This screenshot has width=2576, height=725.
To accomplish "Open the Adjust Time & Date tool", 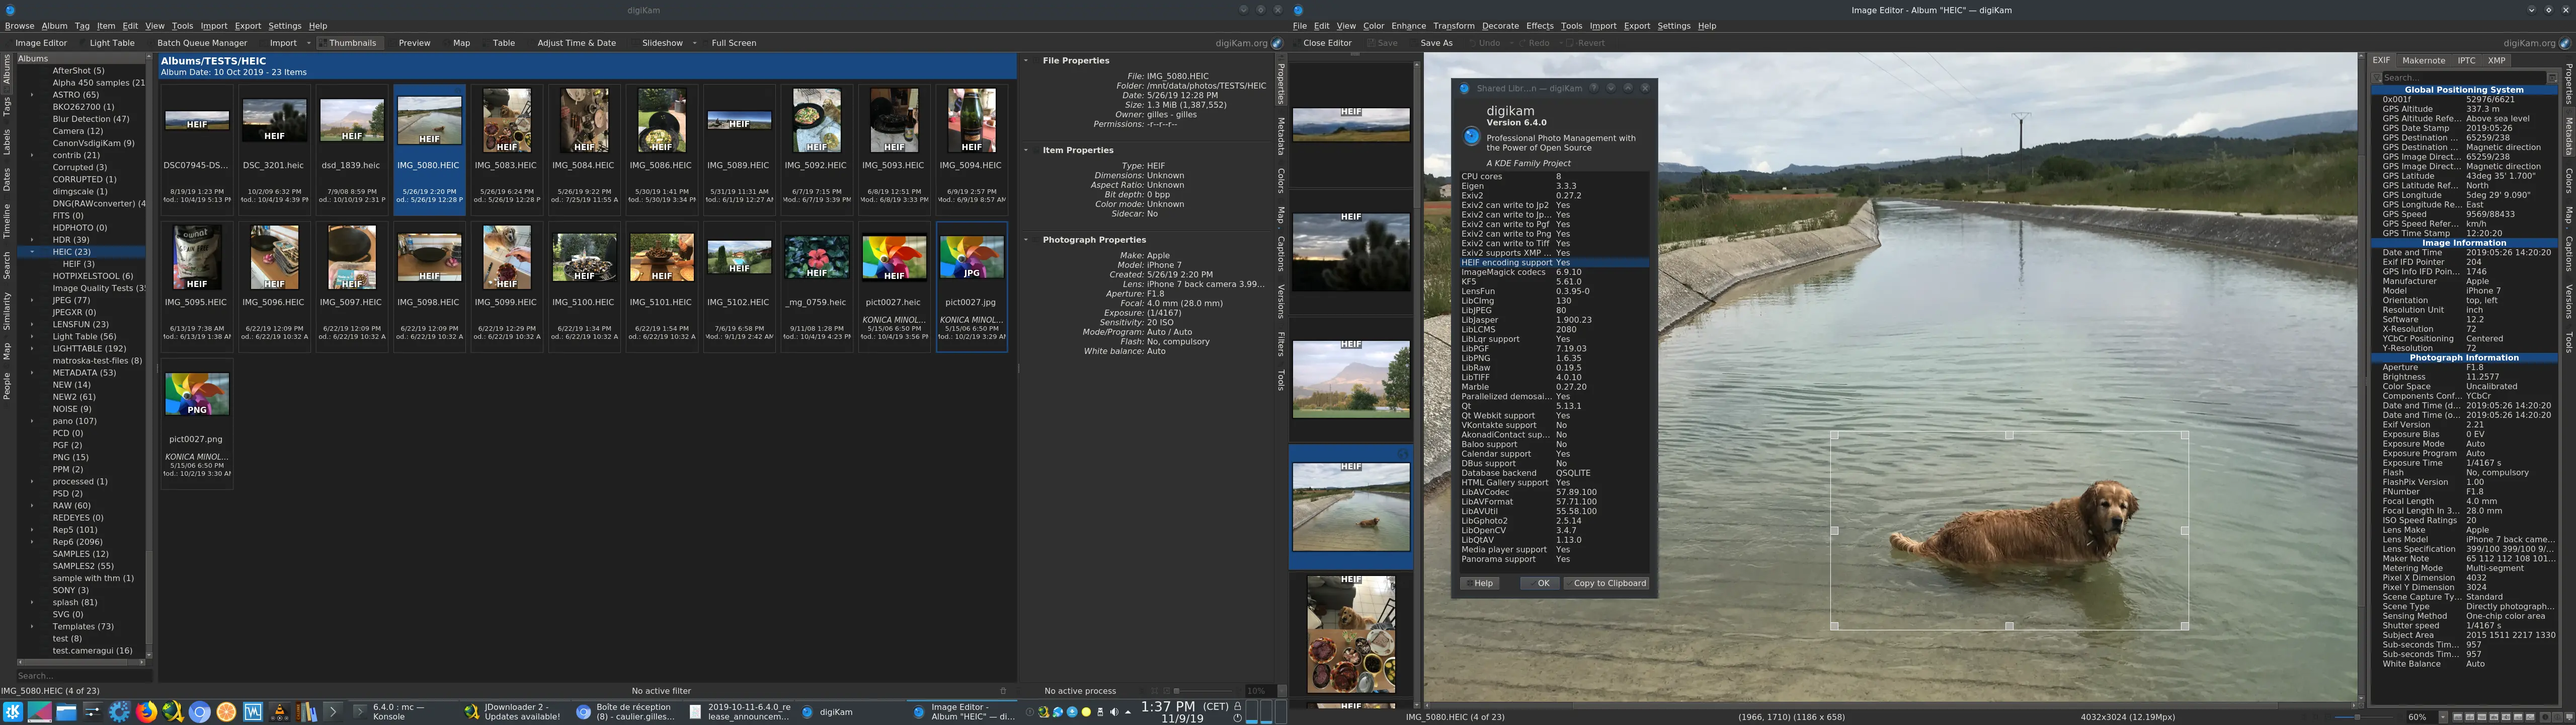I will [578, 43].
